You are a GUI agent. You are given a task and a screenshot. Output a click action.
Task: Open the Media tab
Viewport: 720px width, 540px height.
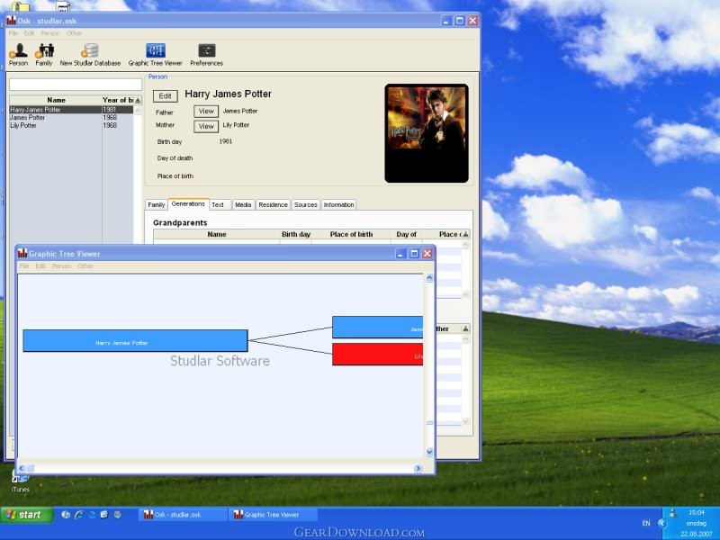pyautogui.click(x=243, y=205)
